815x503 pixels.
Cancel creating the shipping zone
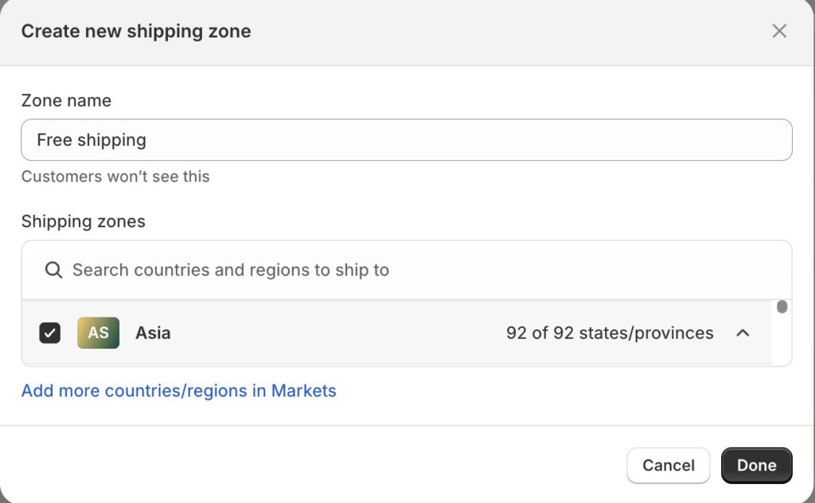668,466
